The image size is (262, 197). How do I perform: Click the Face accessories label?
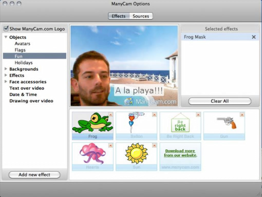pyautogui.click(x=28, y=82)
